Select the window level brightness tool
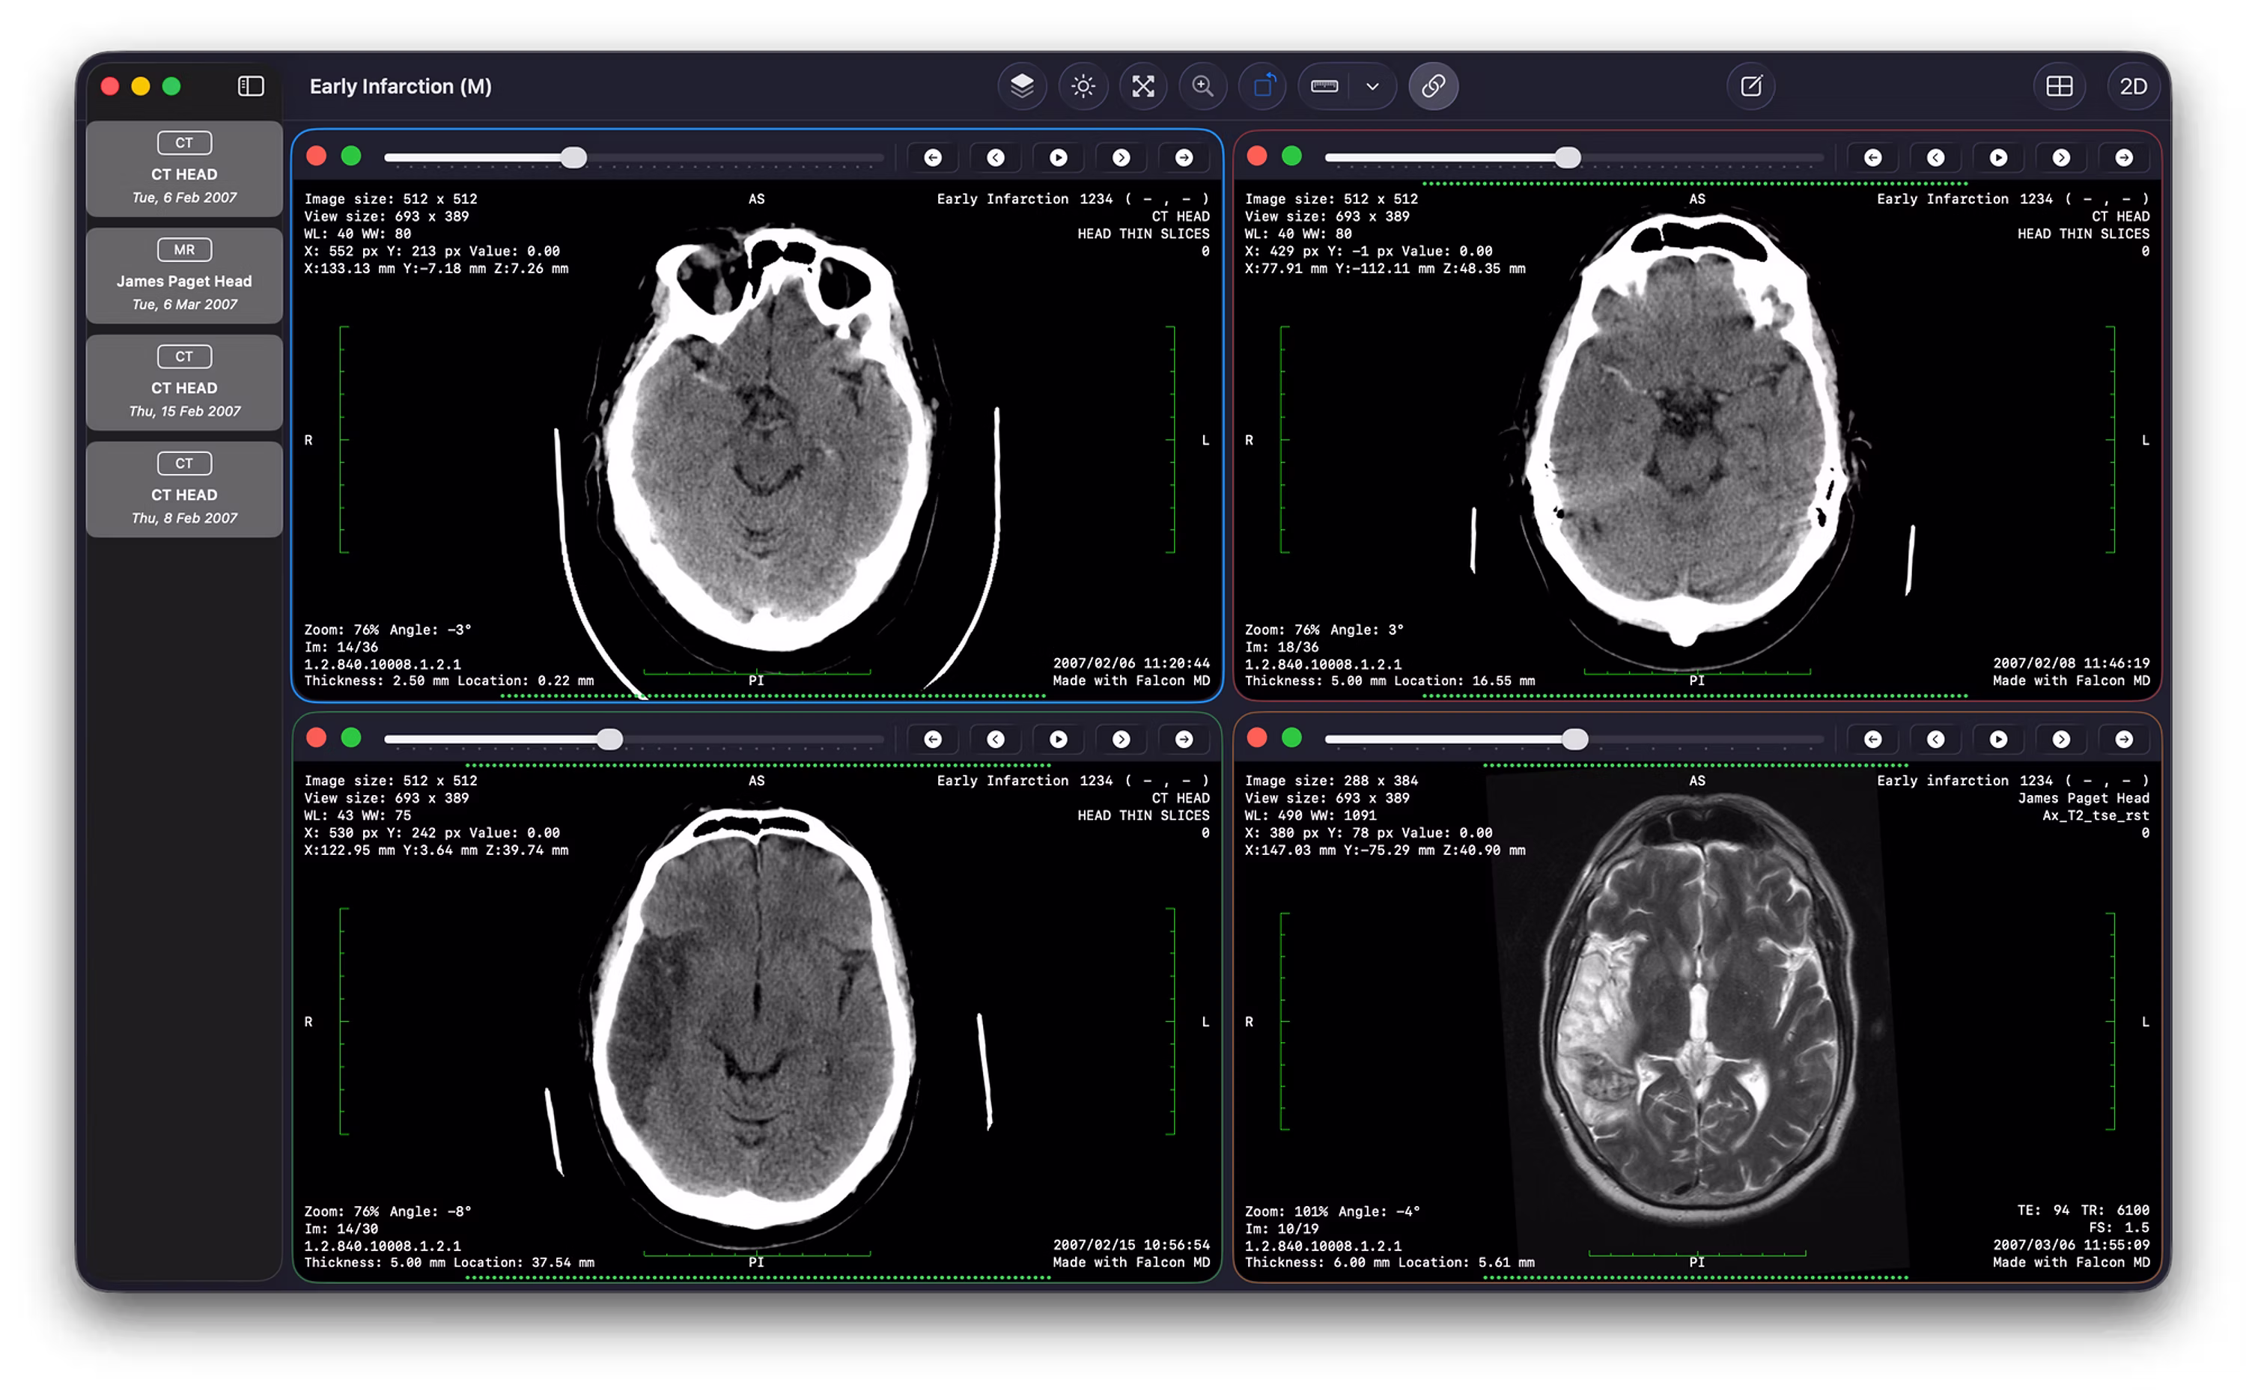2246x1391 pixels. point(1083,87)
